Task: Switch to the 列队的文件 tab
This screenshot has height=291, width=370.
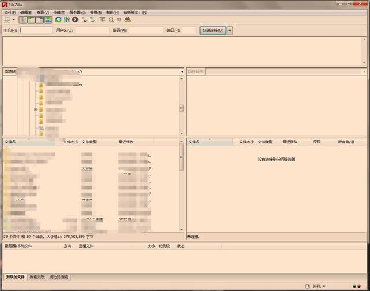Action: point(16,277)
